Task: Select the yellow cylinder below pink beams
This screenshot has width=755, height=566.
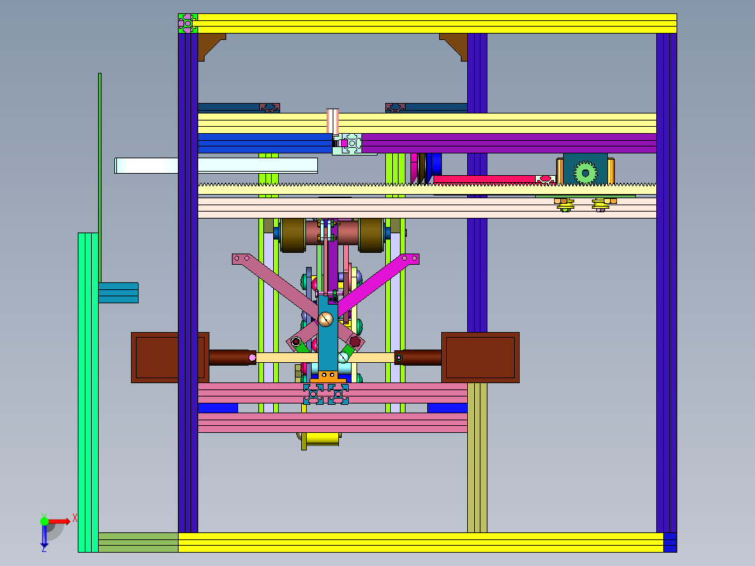Action: click(x=323, y=439)
